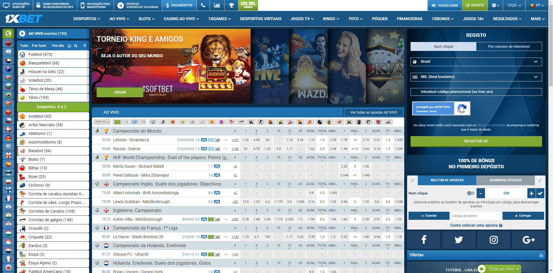The width and height of the screenshot is (553, 273).
Task: Click Código do evento input field
Action: [x=476, y=216]
